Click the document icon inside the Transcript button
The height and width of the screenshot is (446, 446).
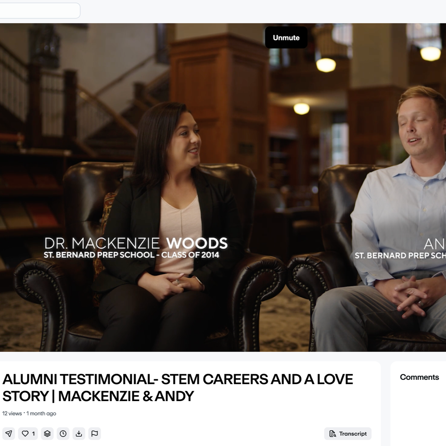pos(333,434)
